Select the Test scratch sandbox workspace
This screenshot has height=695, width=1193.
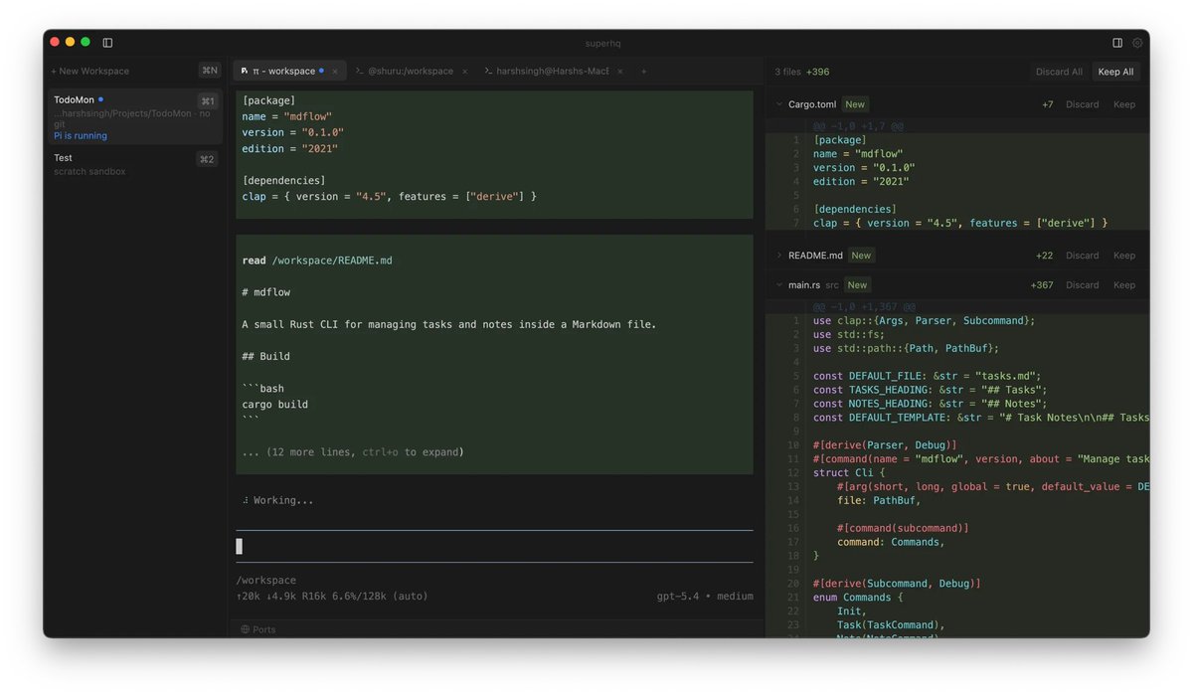135,164
